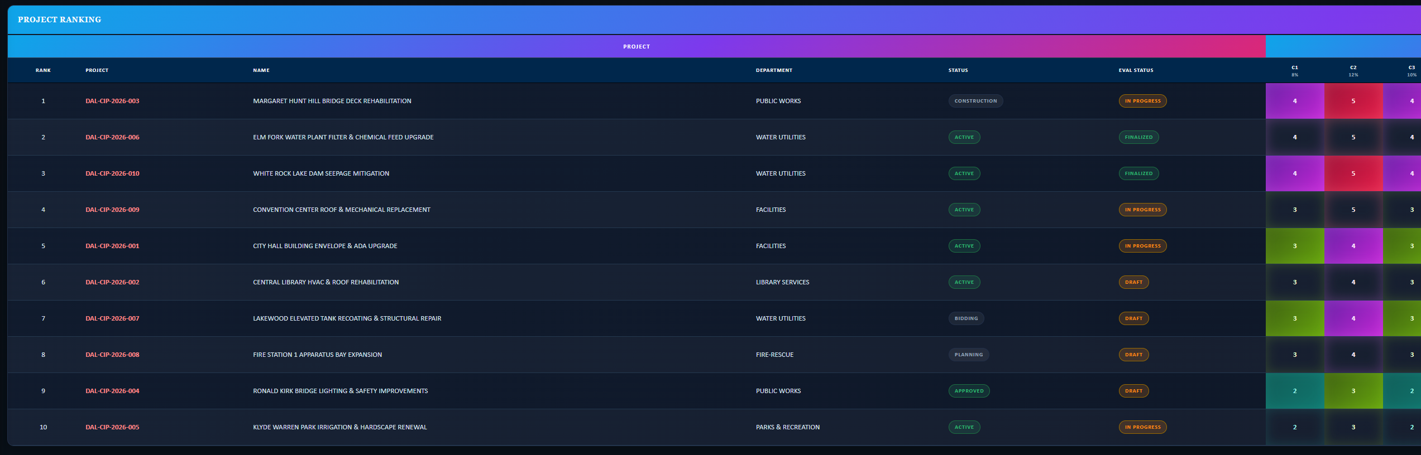
Task: Select the Construction status badge
Action: (975, 101)
